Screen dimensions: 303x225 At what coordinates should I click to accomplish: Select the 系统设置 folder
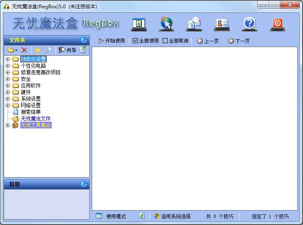(x=31, y=99)
